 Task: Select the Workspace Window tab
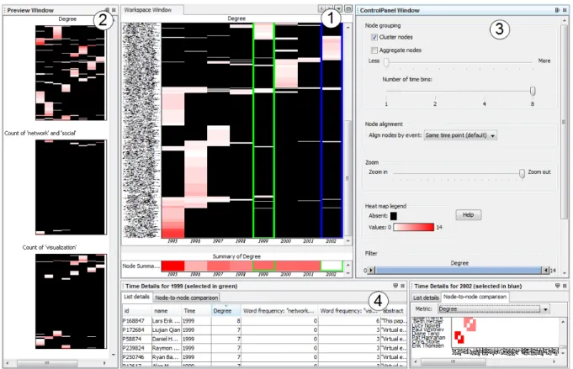click(x=151, y=10)
